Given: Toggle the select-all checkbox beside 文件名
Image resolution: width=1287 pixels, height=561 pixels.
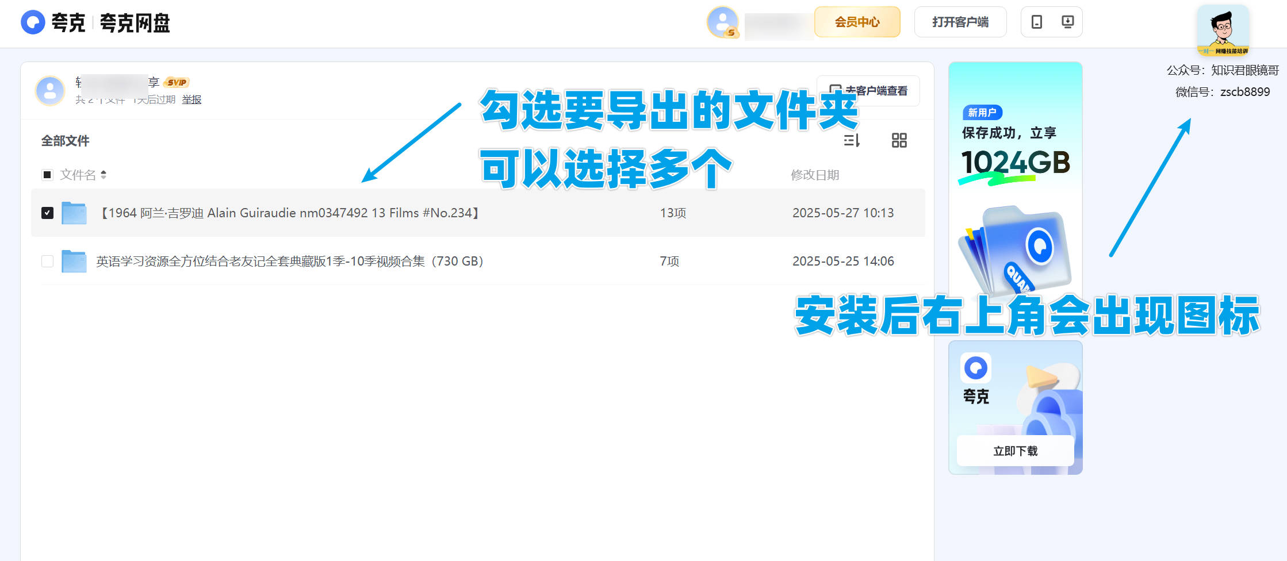Looking at the screenshot, I should 47,175.
